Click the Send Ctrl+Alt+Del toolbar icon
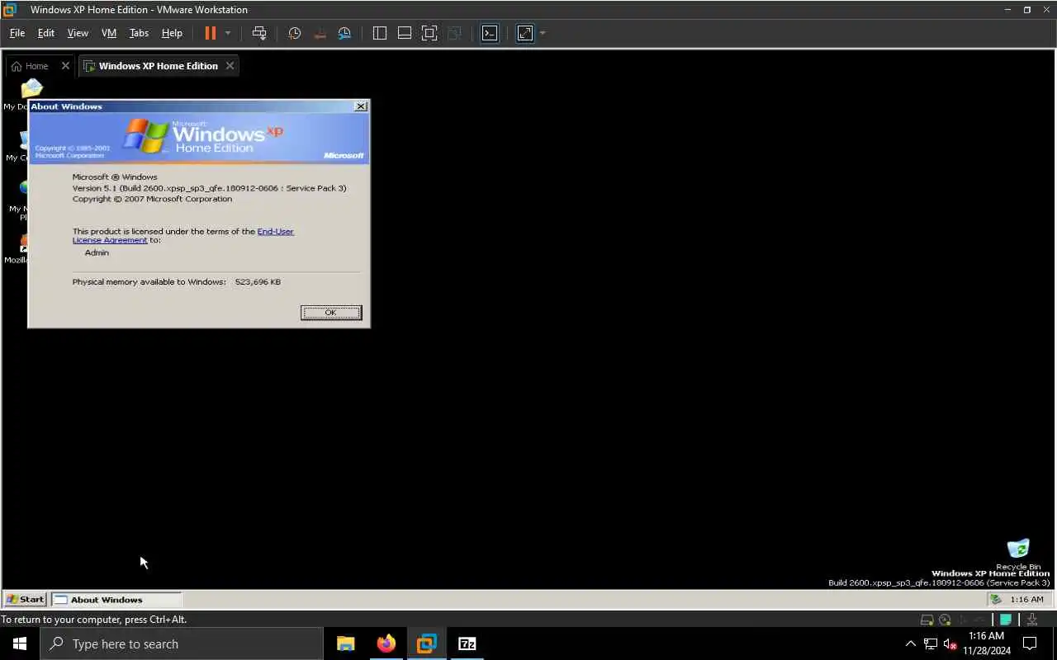This screenshot has height=660, width=1057. tap(259, 33)
